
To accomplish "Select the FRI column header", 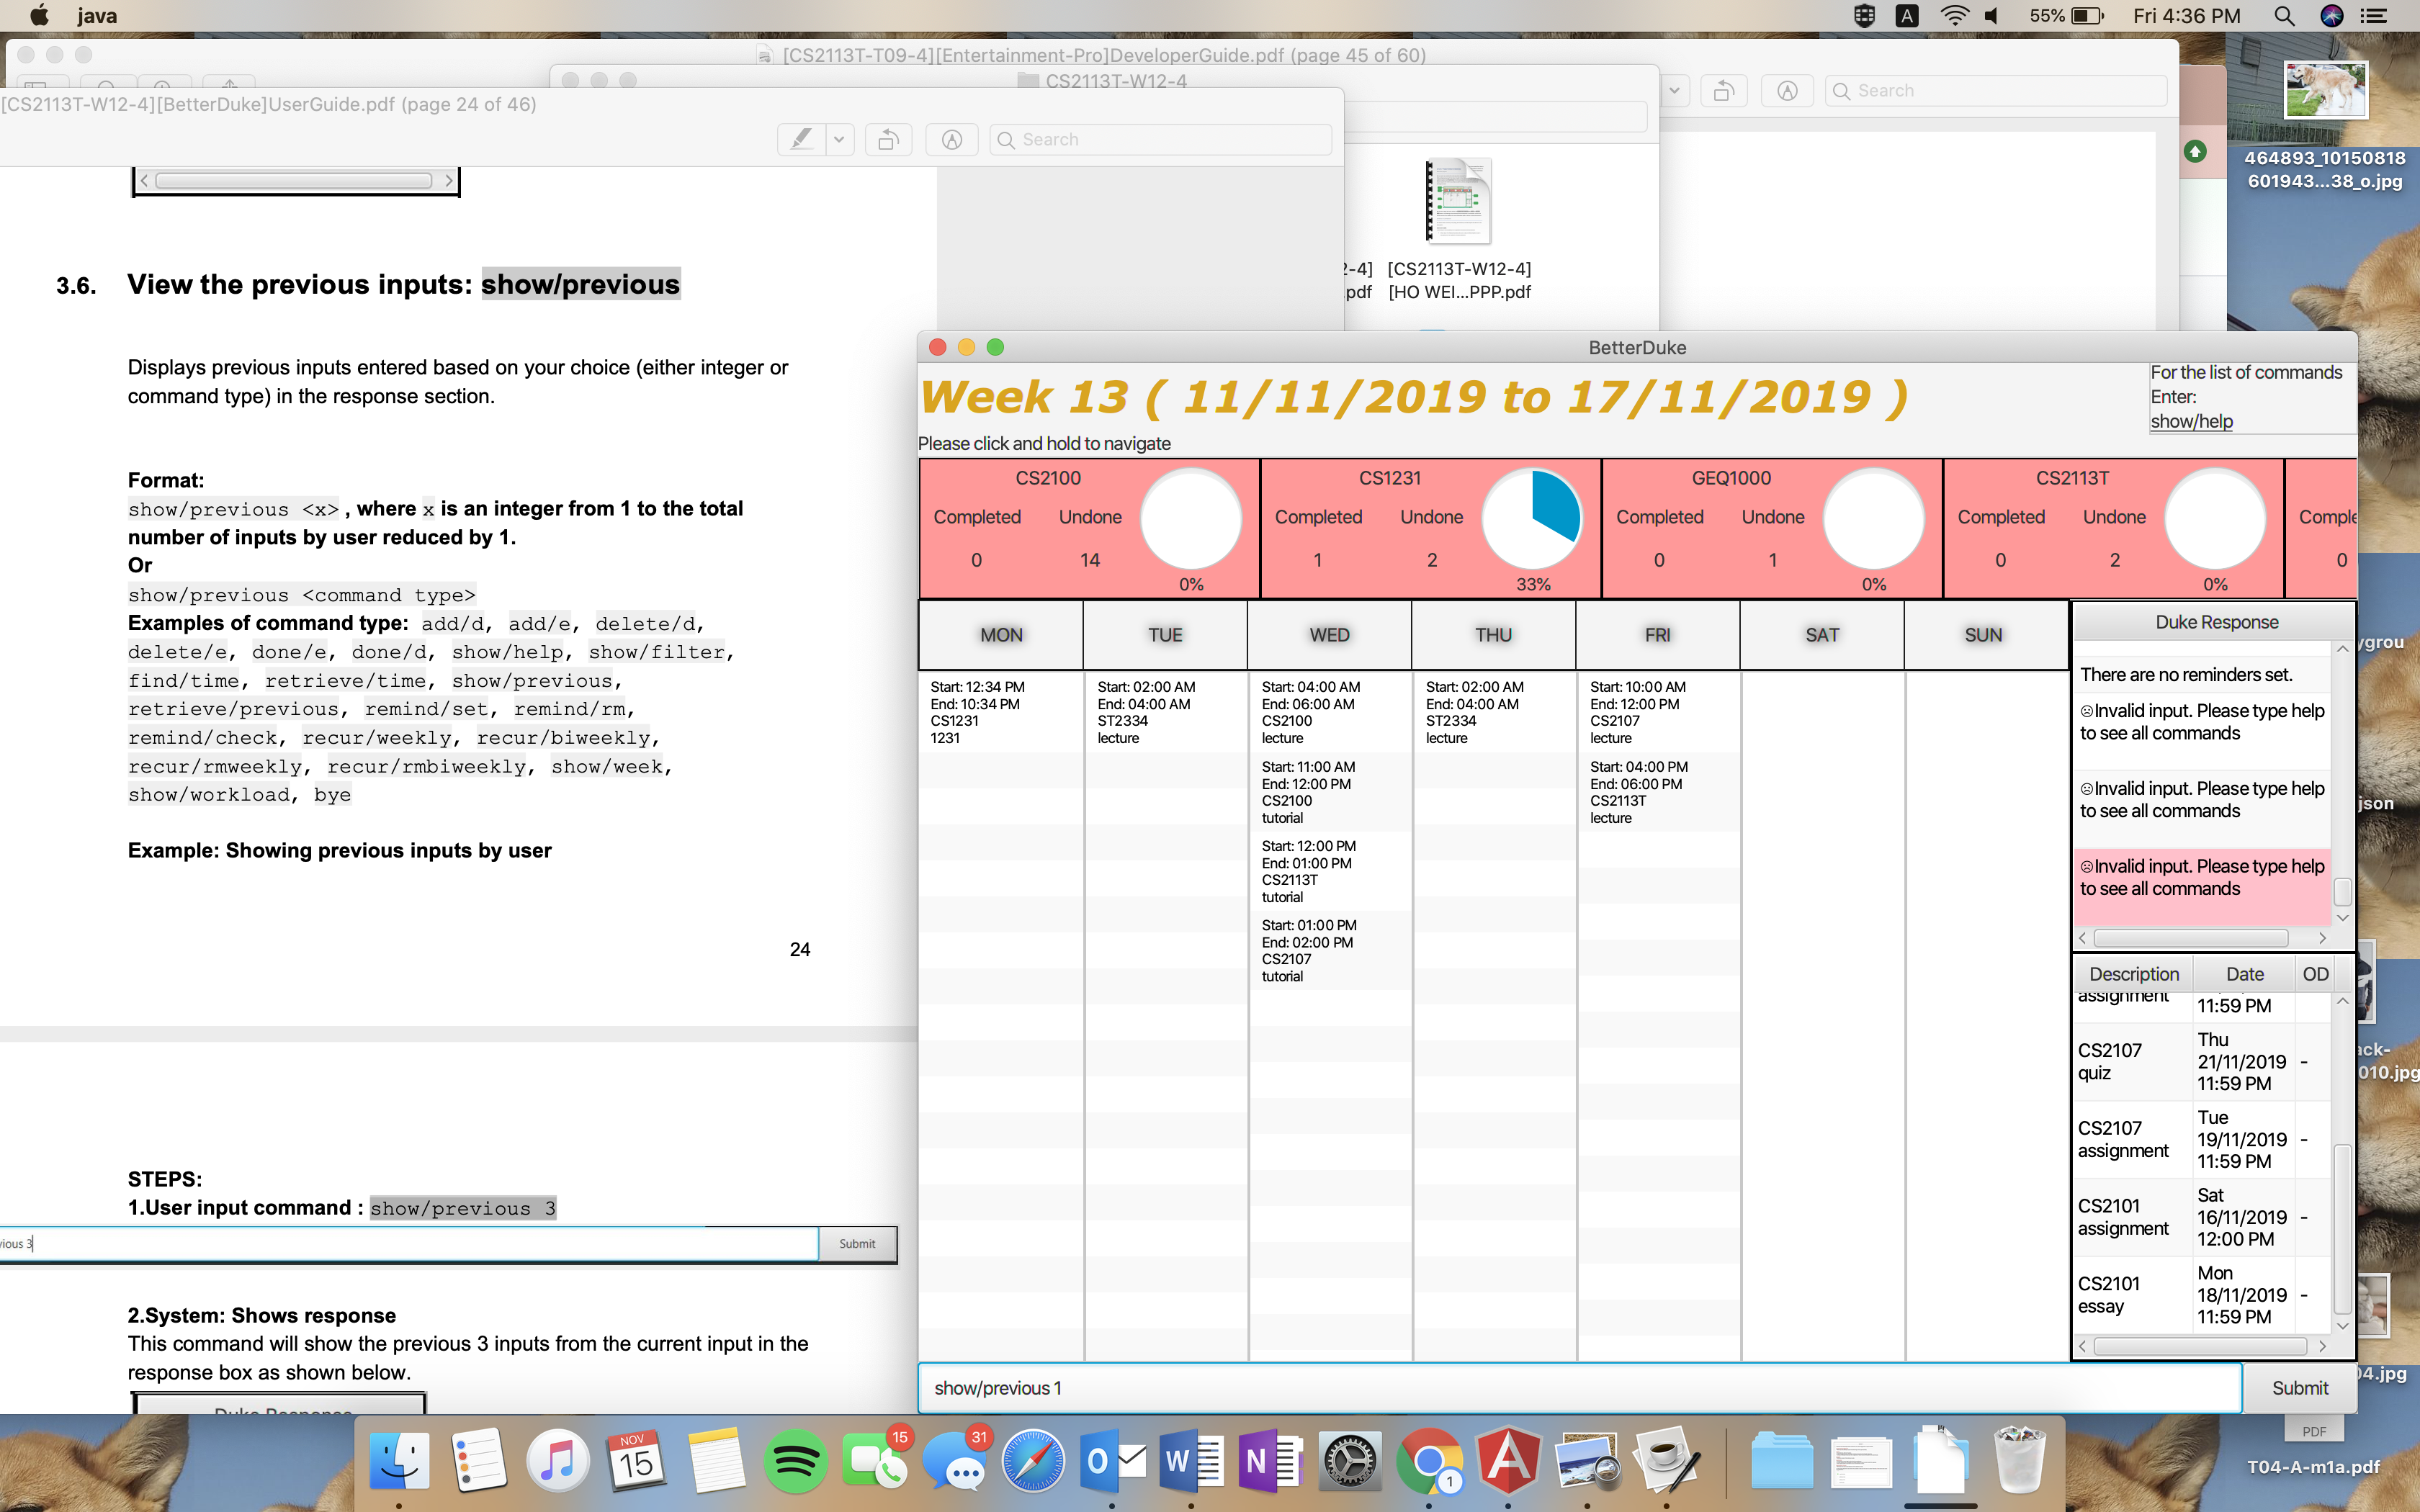I will click(1657, 635).
